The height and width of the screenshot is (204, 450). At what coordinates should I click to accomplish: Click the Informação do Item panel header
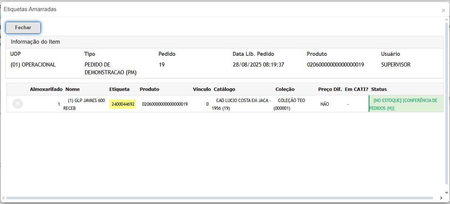click(x=35, y=42)
